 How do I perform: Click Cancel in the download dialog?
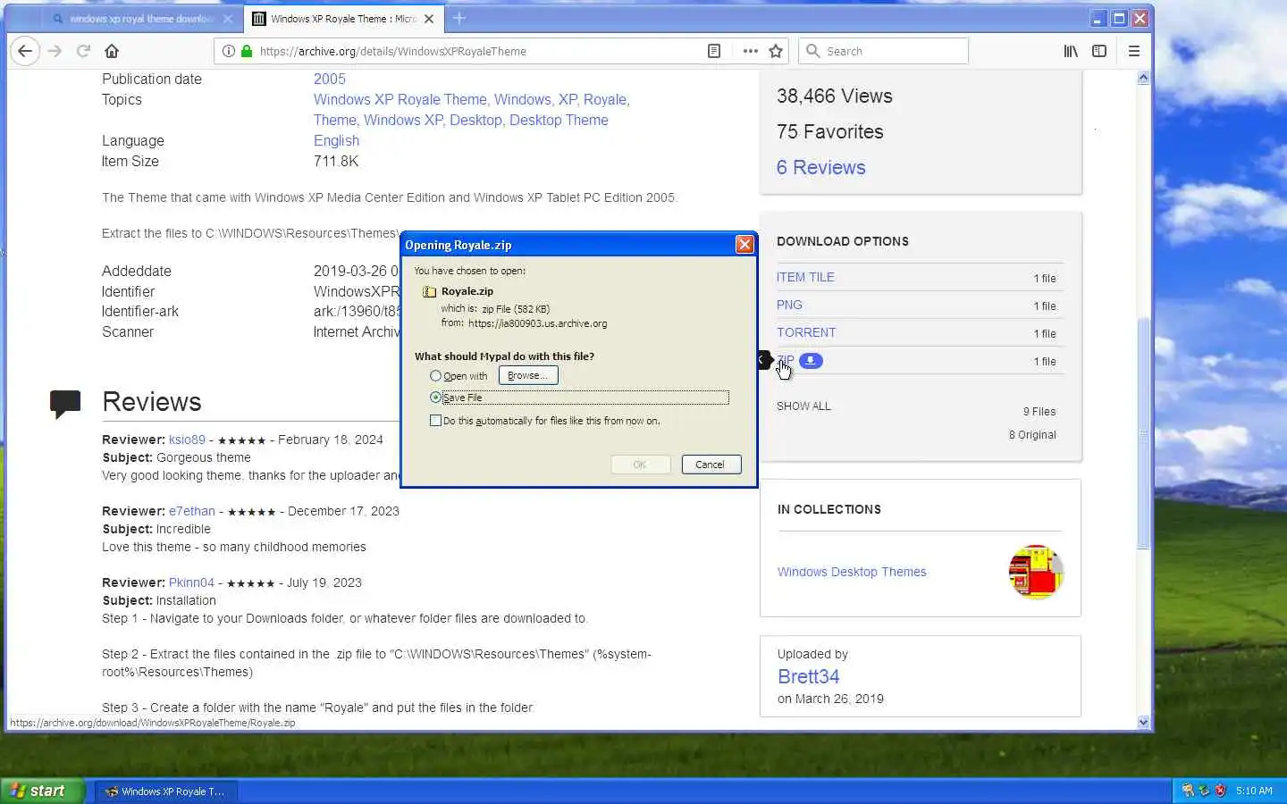711,465
